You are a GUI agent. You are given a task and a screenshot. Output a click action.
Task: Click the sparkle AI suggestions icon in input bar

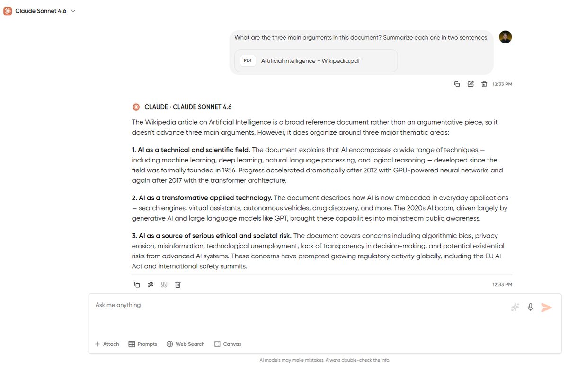tap(515, 307)
